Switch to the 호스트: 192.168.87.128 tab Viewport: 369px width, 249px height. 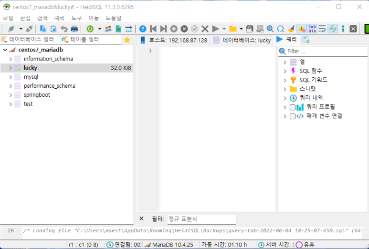tap(174, 40)
